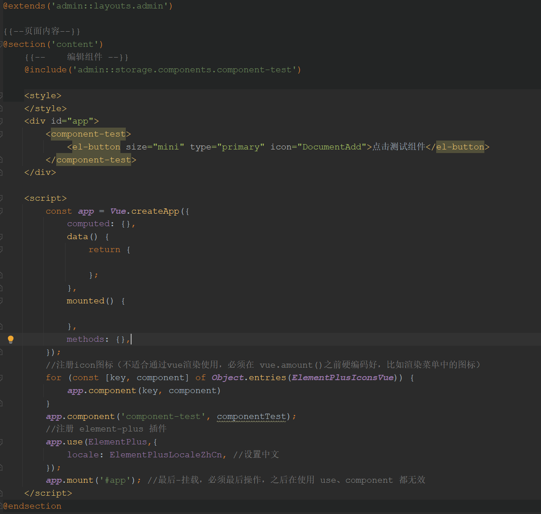The image size is (541, 514).
Task: Select the 'admin::layouts.admin' string
Action: pos(110,6)
